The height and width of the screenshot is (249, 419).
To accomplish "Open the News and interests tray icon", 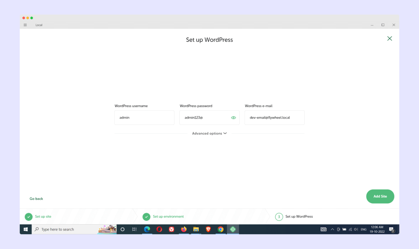I will tap(323, 229).
